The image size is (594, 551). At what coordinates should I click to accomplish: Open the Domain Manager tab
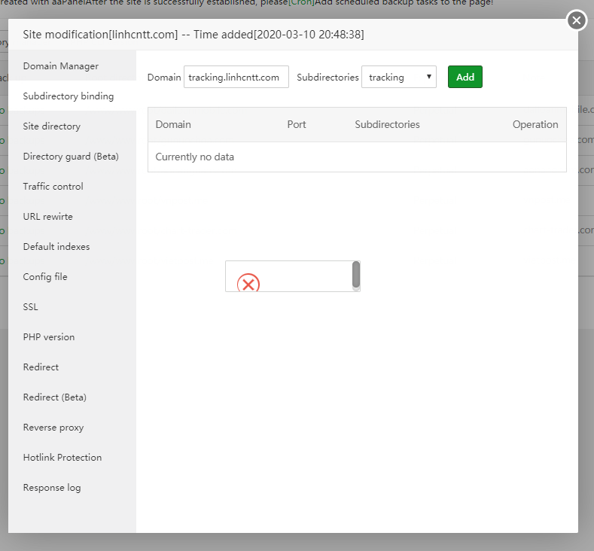[x=61, y=66]
